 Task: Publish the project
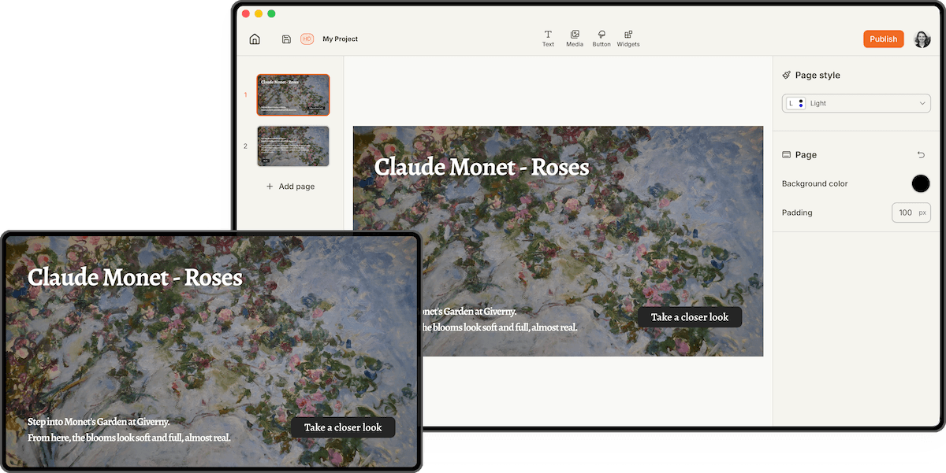tap(884, 39)
